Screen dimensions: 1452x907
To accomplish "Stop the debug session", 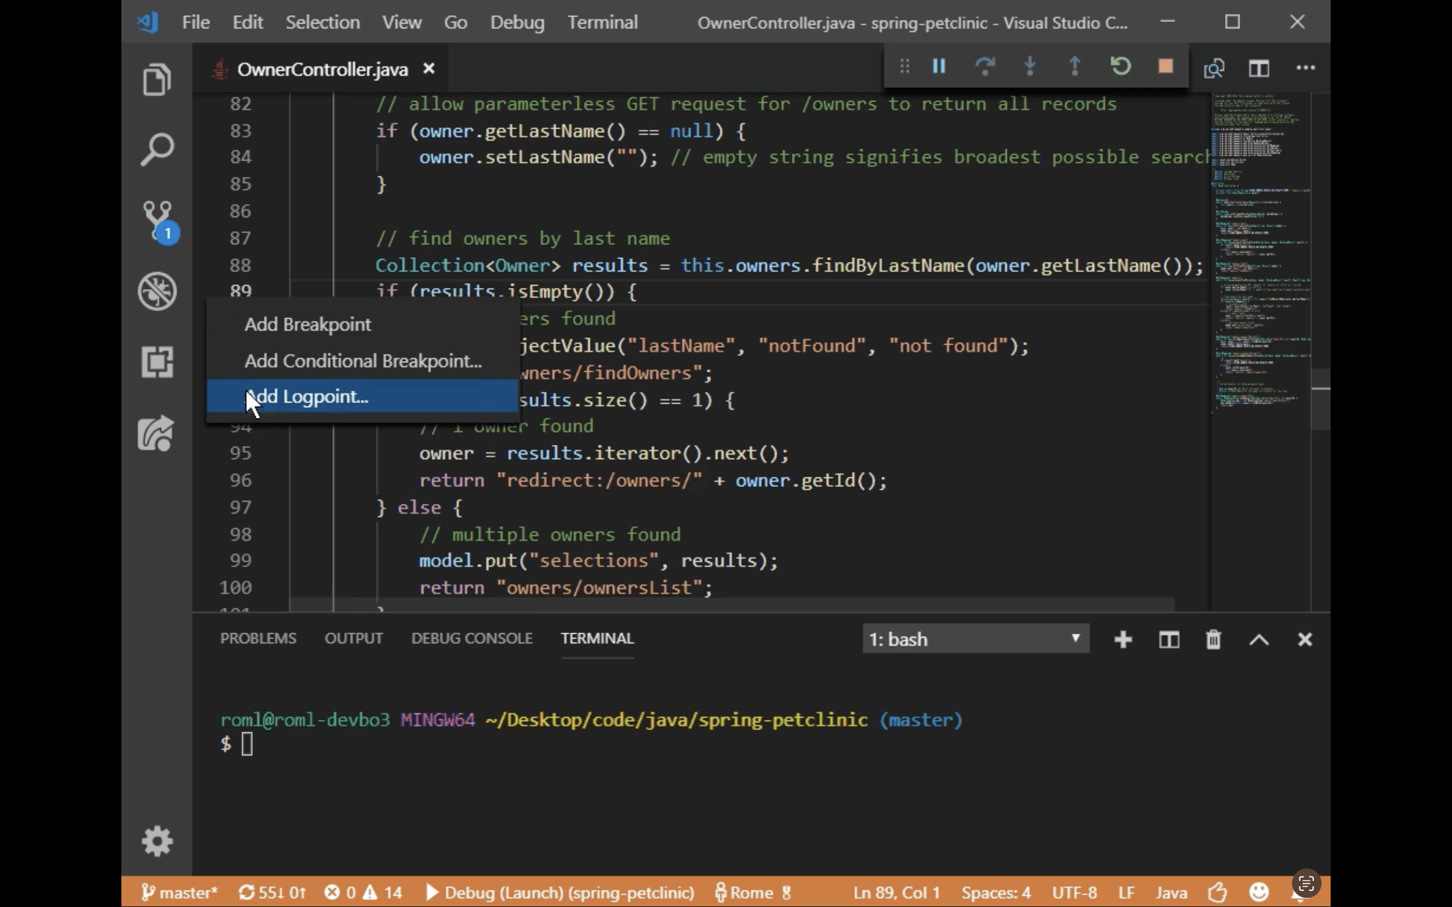I will (1165, 65).
